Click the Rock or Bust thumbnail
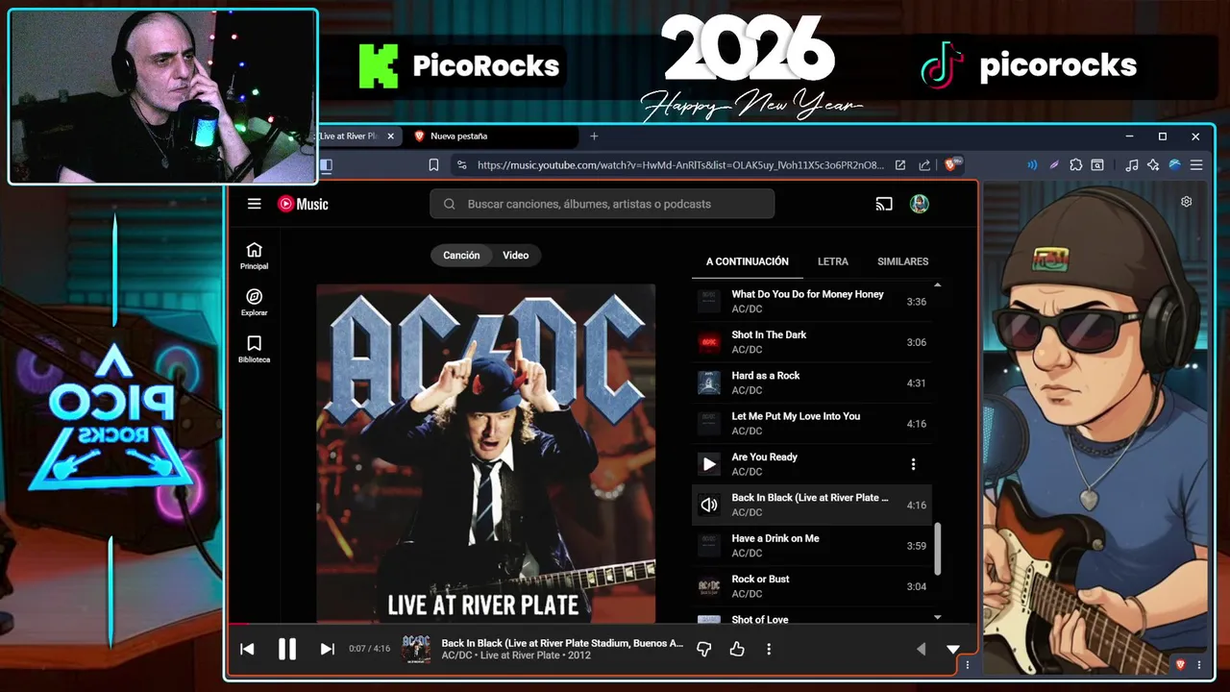This screenshot has width=1230, height=692. click(x=709, y=586)
